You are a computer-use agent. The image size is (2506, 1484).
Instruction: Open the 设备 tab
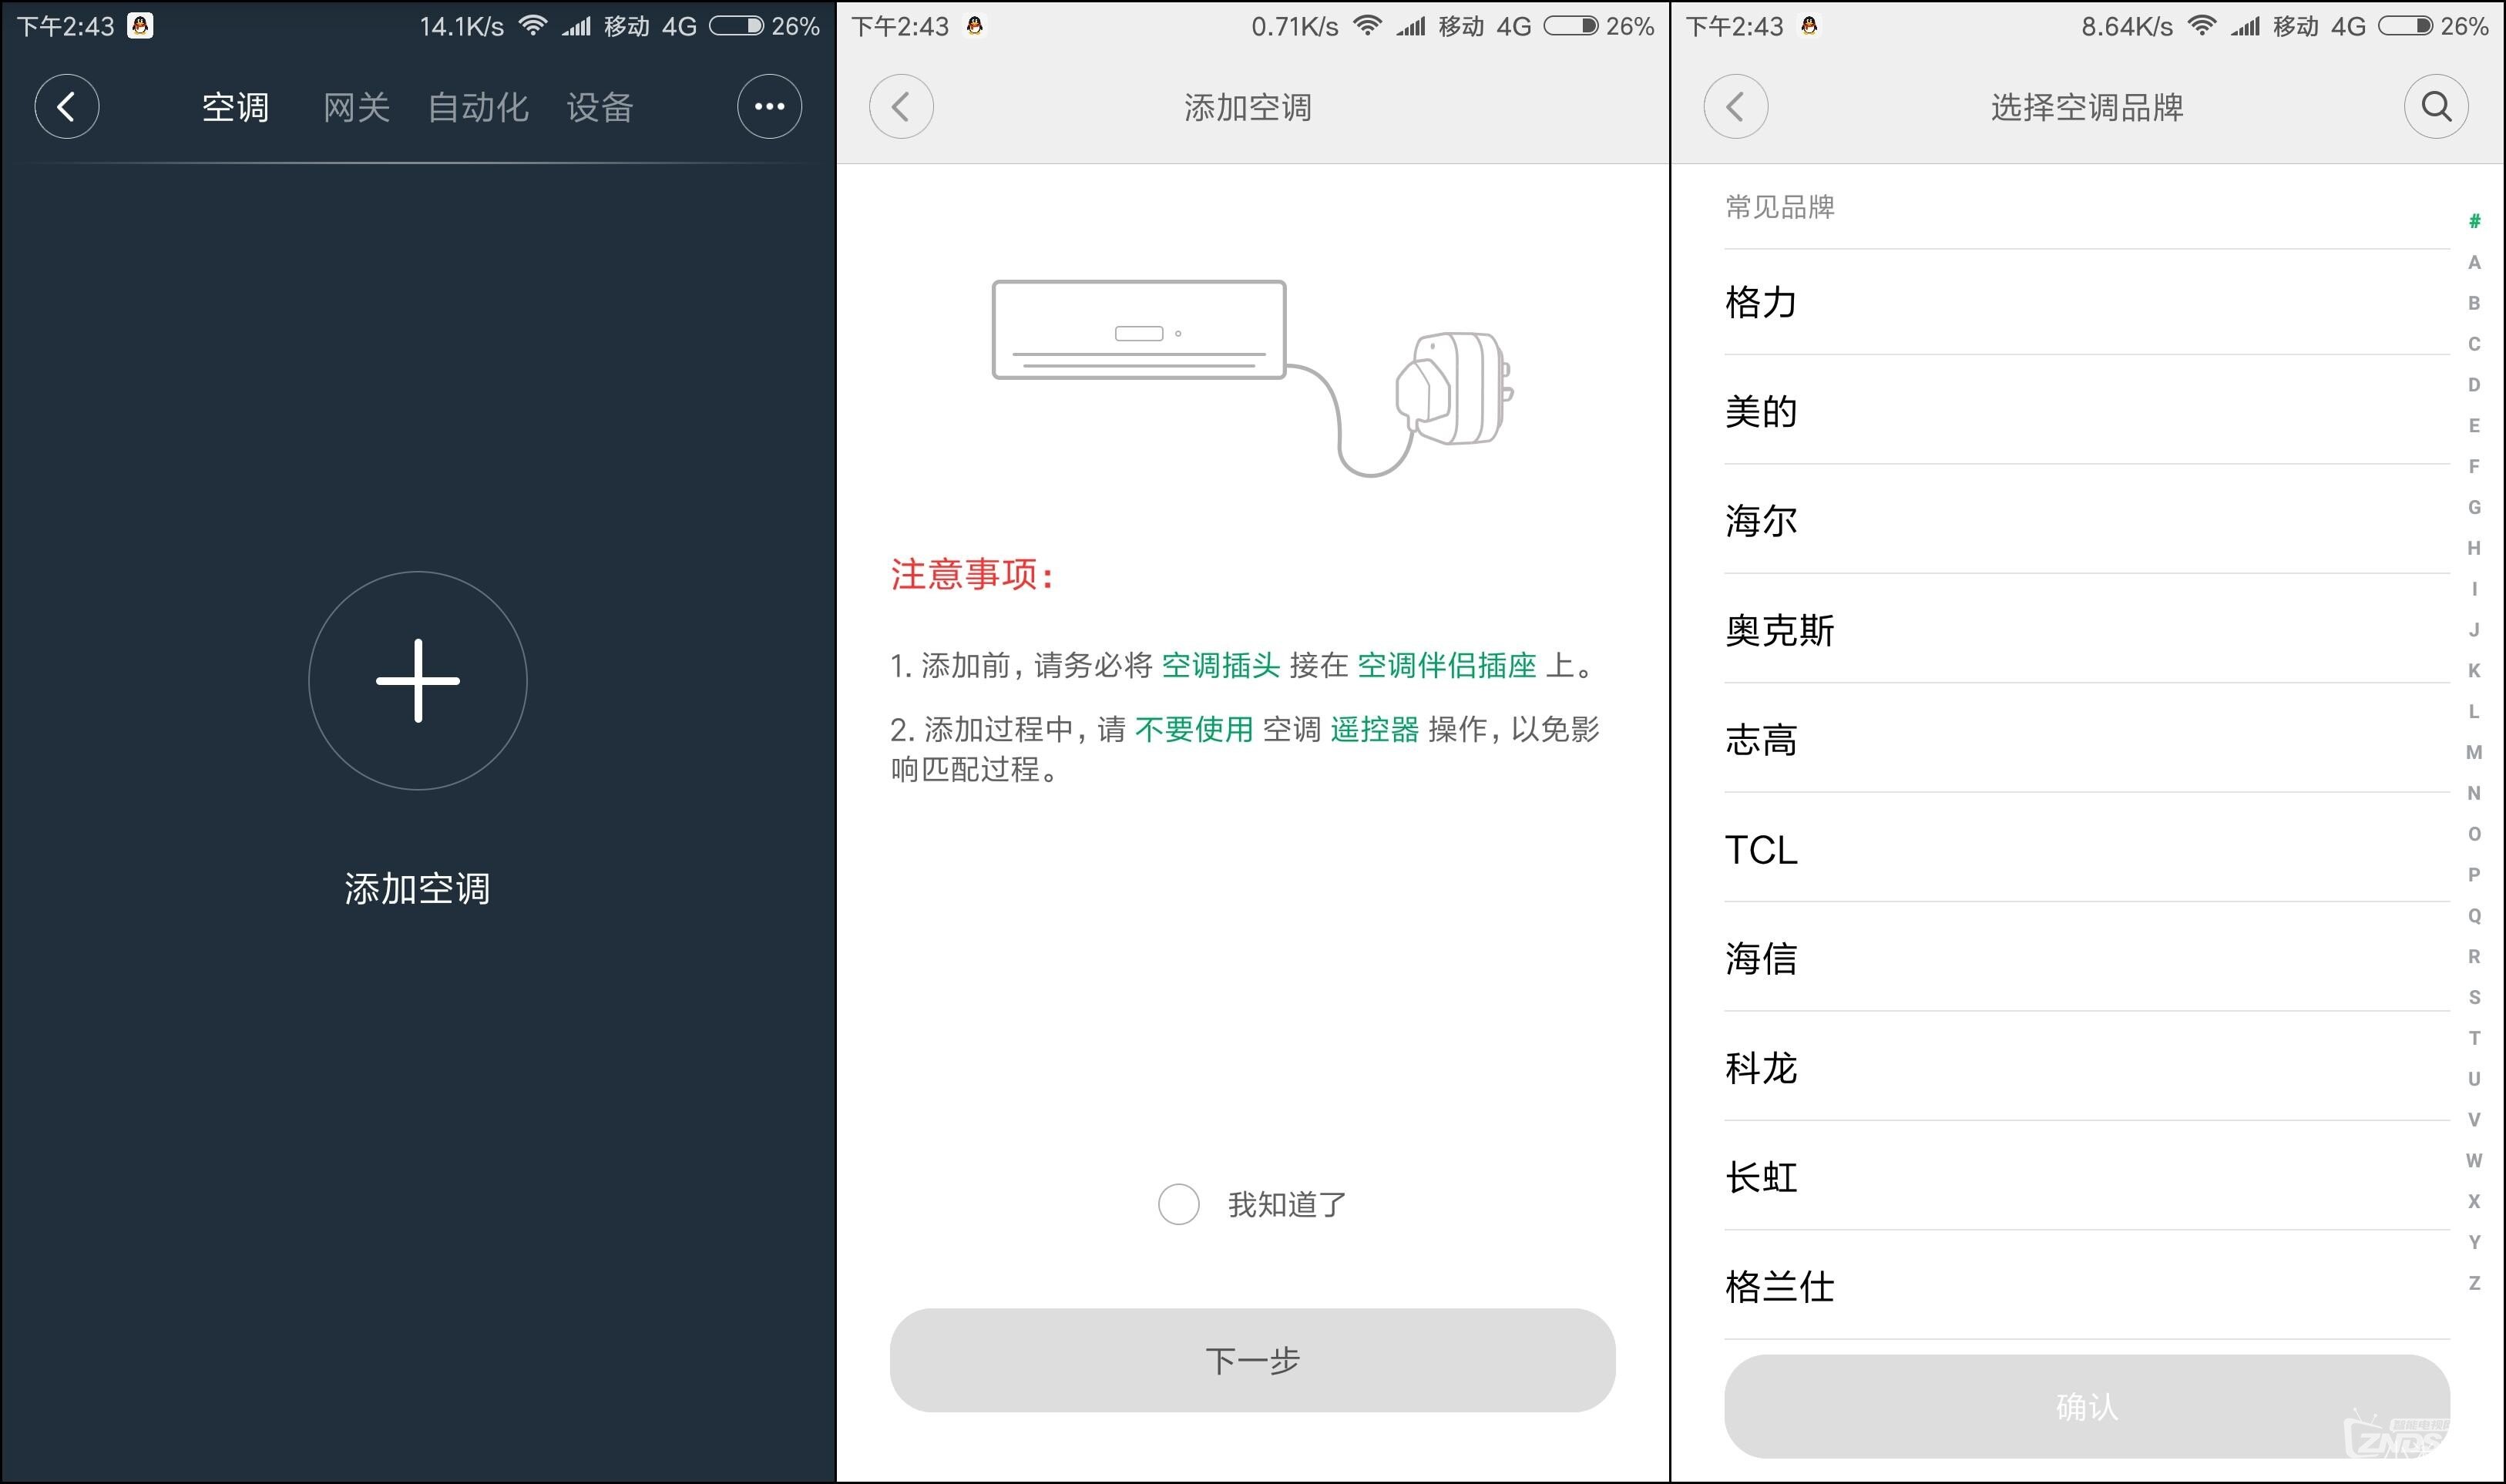coord(600,107)
